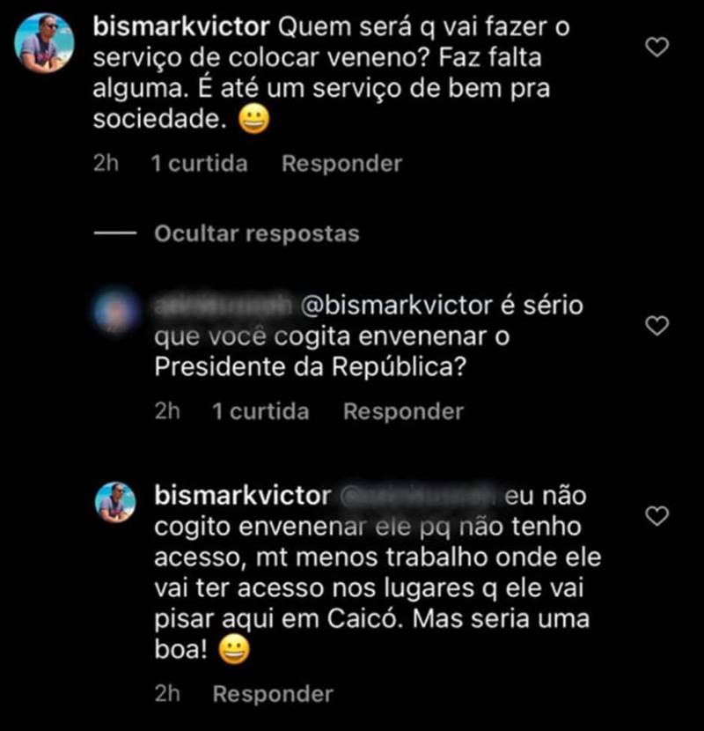Tap the heart on the Presidente da República reply
Viewport: 704px width, 731px height.
(x=657, y=325)
